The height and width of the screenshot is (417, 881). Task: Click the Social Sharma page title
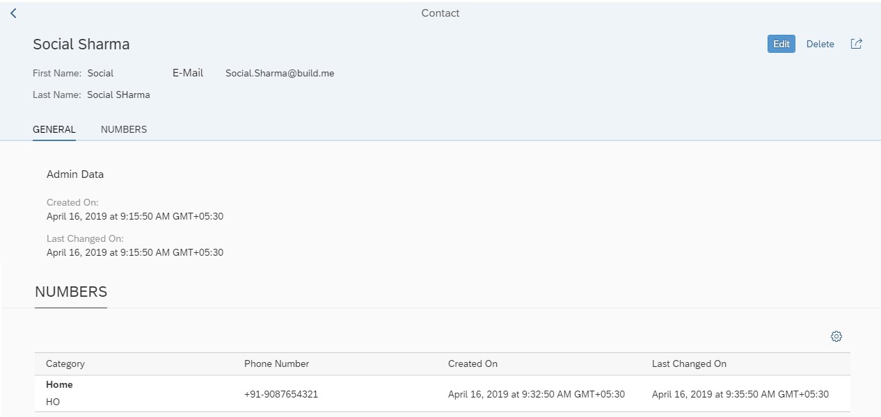[81, 44]
